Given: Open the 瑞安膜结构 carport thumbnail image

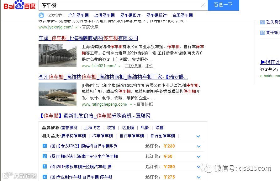Looking at the screenshot, I should [57, 94].
